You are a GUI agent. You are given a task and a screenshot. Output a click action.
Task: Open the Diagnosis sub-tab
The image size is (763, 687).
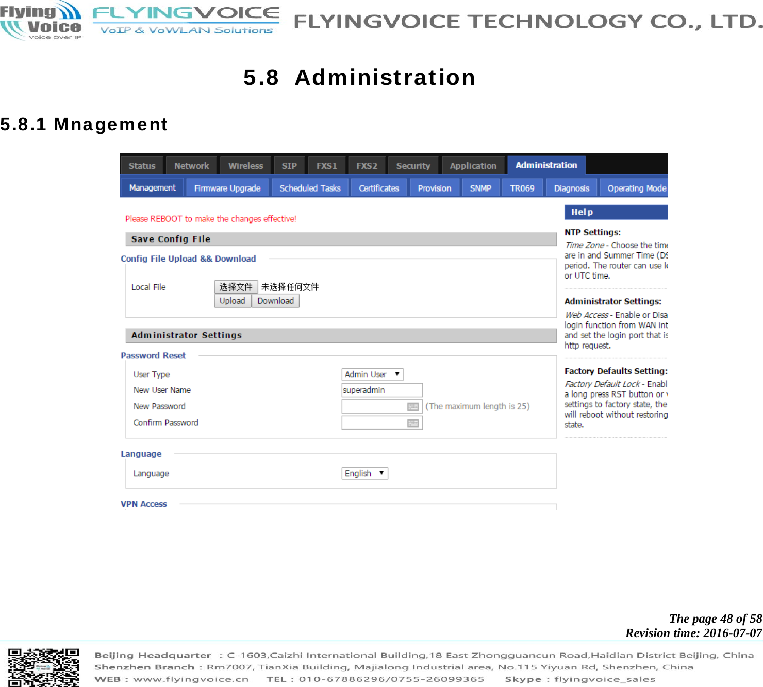(x=572, y=188)
